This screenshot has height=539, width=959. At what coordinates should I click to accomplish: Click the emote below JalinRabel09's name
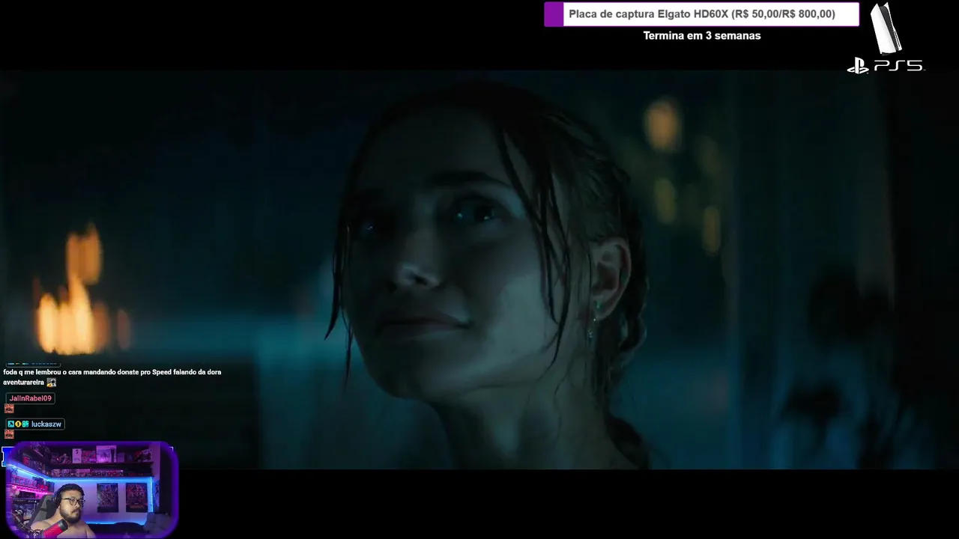pos(9,409)
